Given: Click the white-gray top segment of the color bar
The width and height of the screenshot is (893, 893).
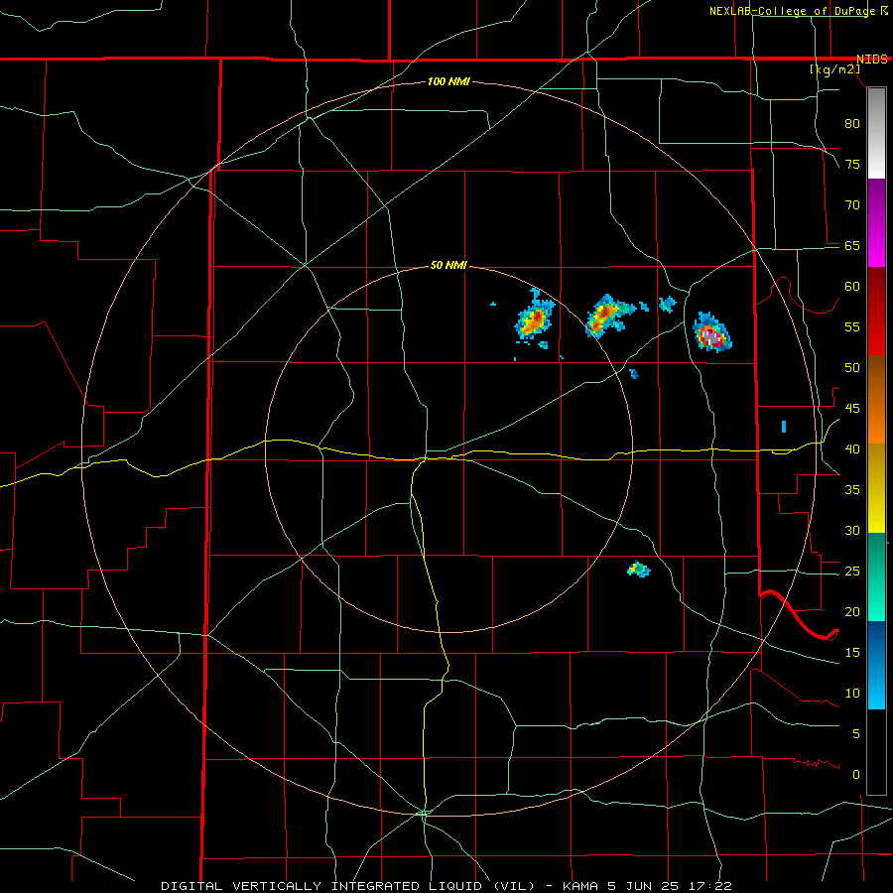Looking at the screenshot, I should coord(876,133).
